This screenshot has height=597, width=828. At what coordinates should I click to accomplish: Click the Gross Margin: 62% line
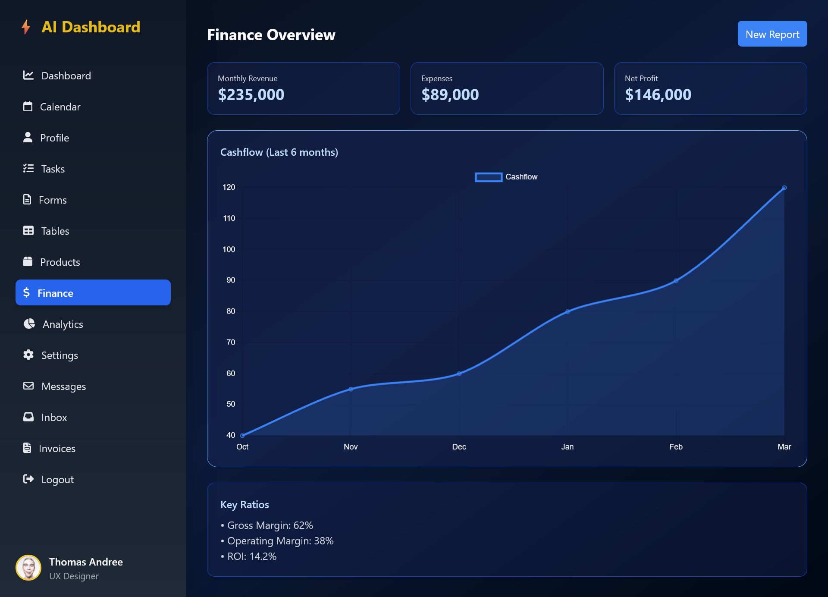pyautogui.click(x=267, y=525)
